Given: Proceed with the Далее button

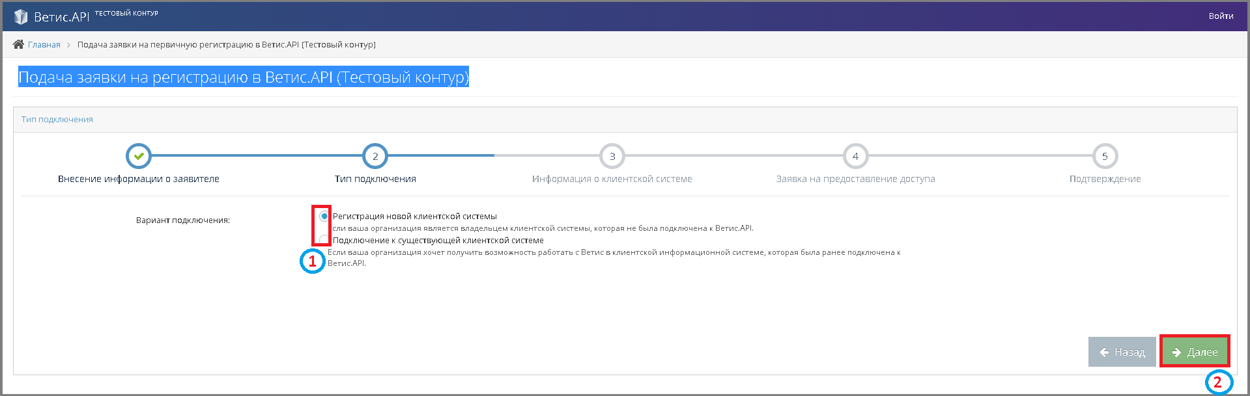Looking at the screenshot, I should (x=1195, y=352).
